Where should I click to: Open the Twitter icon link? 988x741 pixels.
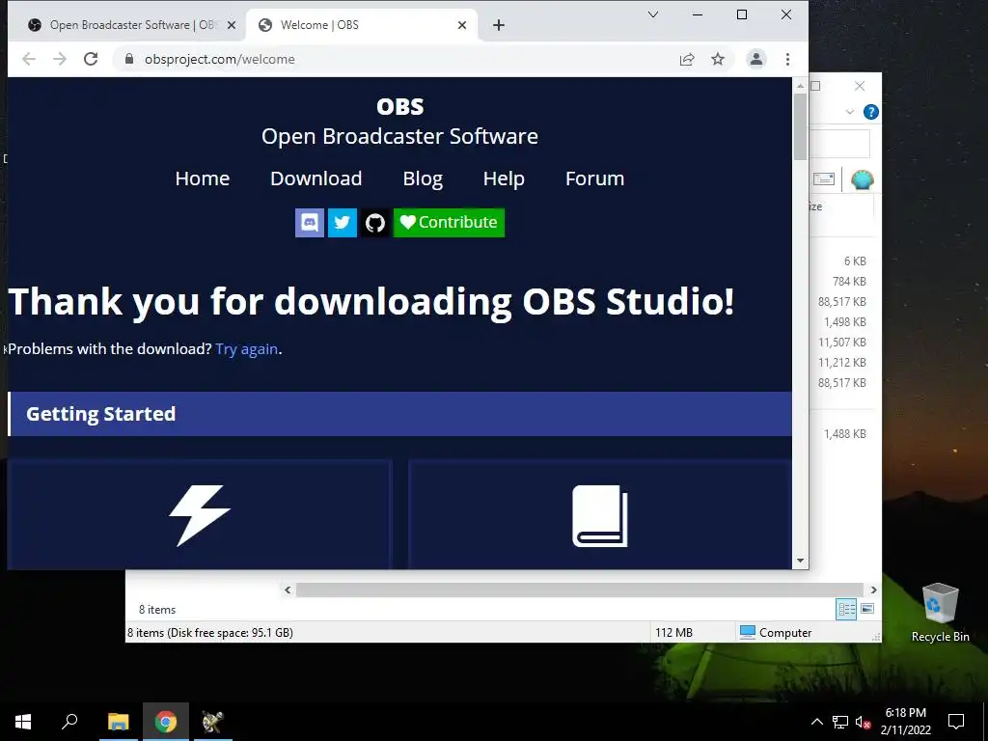pyautogui.click(x=343, y=223)
